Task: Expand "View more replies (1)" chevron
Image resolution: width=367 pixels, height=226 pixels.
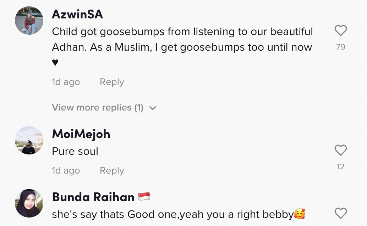Action: 153,108
